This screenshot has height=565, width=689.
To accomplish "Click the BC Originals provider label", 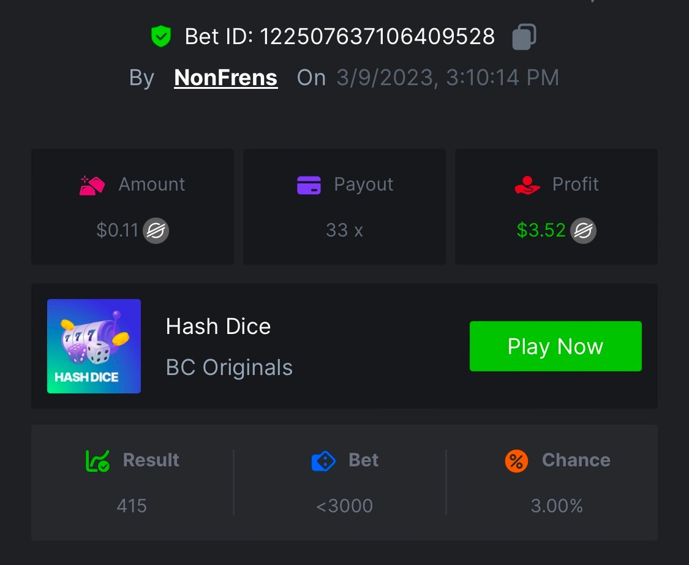I will [x=229, y=368].
